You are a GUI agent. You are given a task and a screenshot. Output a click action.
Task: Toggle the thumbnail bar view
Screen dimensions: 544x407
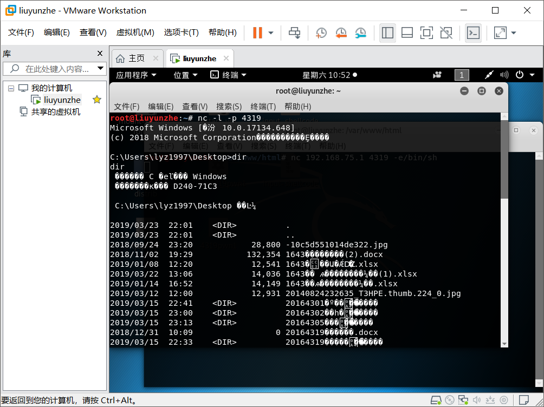pyautogui.click(x=407, y=33)
